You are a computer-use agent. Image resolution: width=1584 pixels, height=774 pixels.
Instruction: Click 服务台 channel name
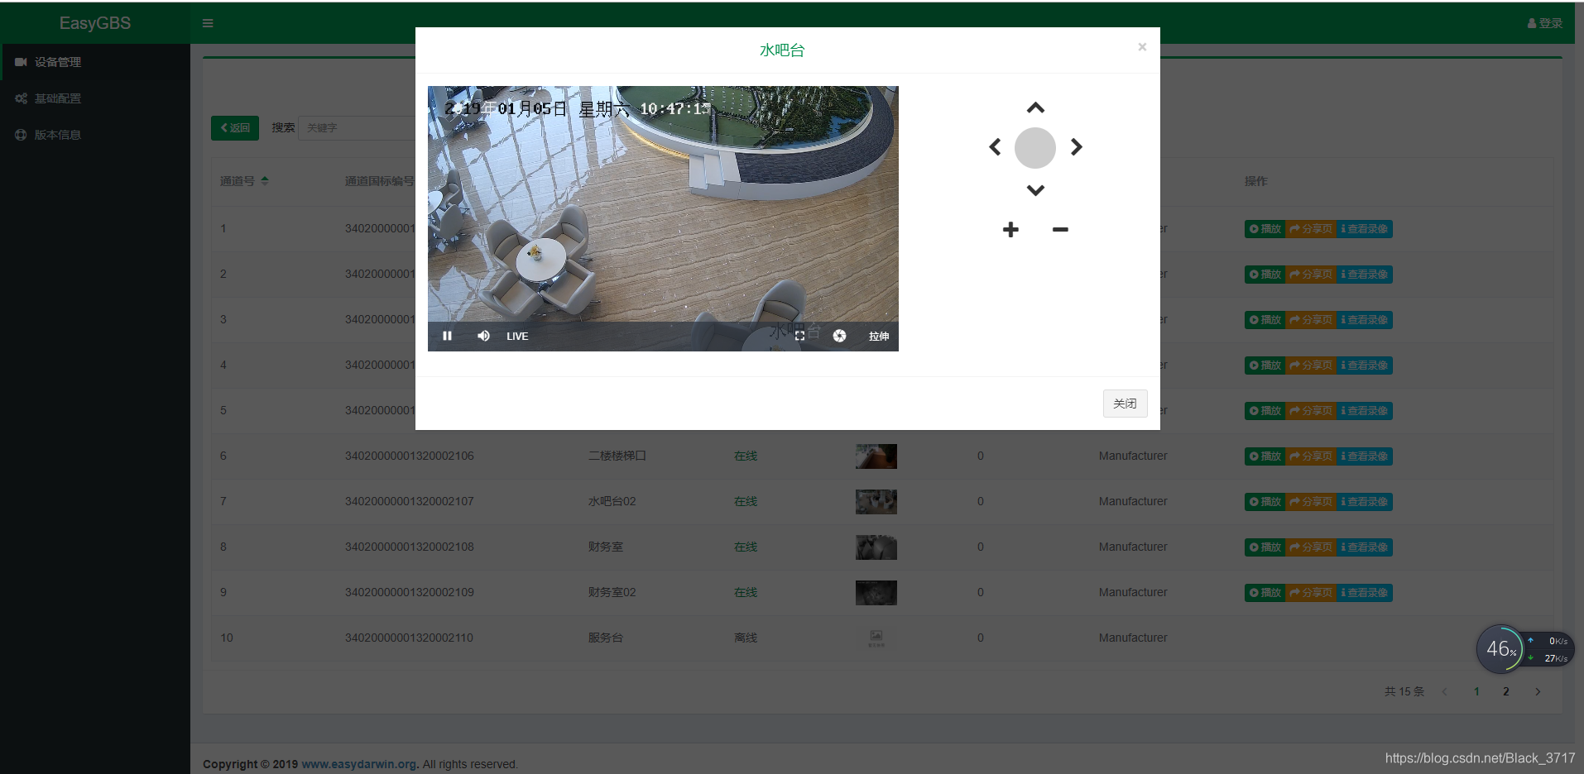coord(606,638)
